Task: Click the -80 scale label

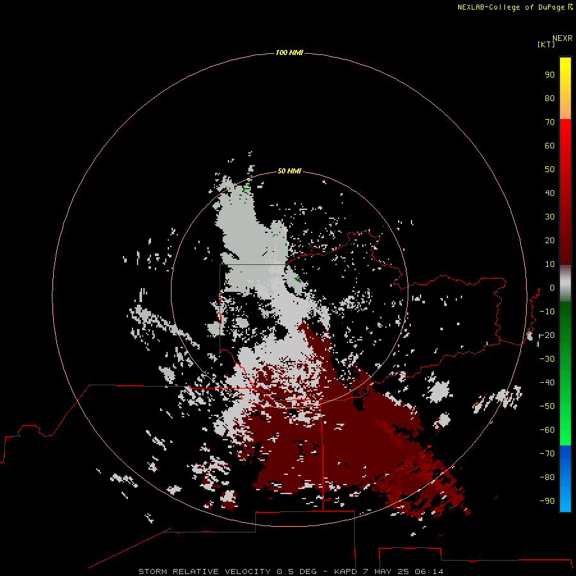Action: pyautogui.click(x=547, y=477)
